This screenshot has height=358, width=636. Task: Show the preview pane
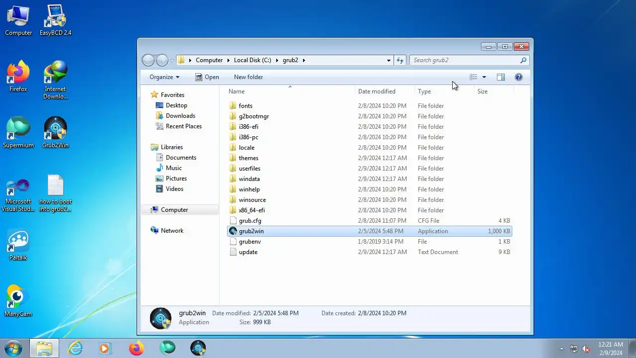(x=501, y=77)
